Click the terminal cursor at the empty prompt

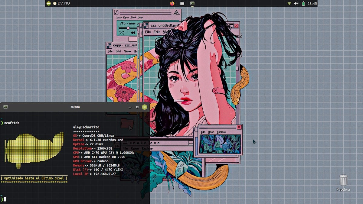[5, 199]
